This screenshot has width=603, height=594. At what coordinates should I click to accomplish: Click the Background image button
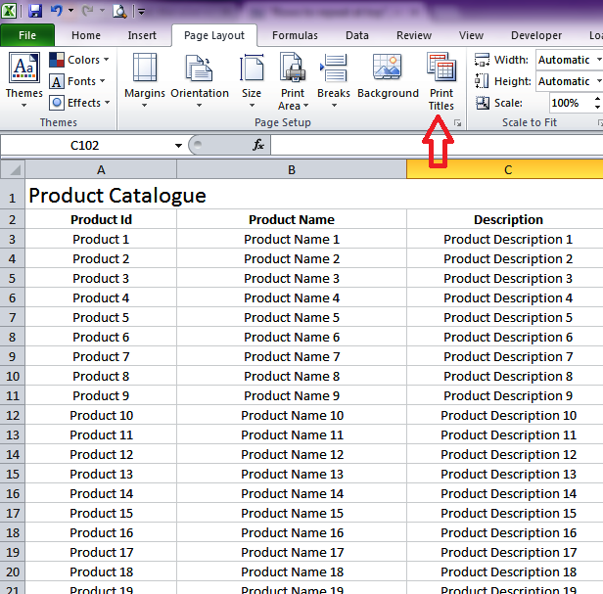[x=388, y=78]
